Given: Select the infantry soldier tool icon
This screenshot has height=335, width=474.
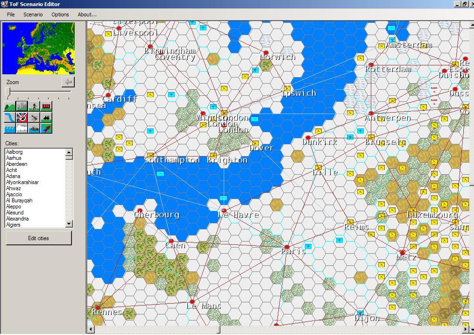Looking at the screenshot, I should coord(34,106).
